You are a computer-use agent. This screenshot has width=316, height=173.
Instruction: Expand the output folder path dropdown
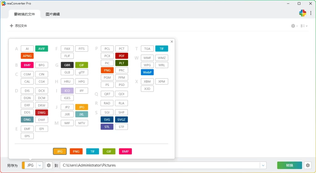pyautogui.click(x=263, y=165)
